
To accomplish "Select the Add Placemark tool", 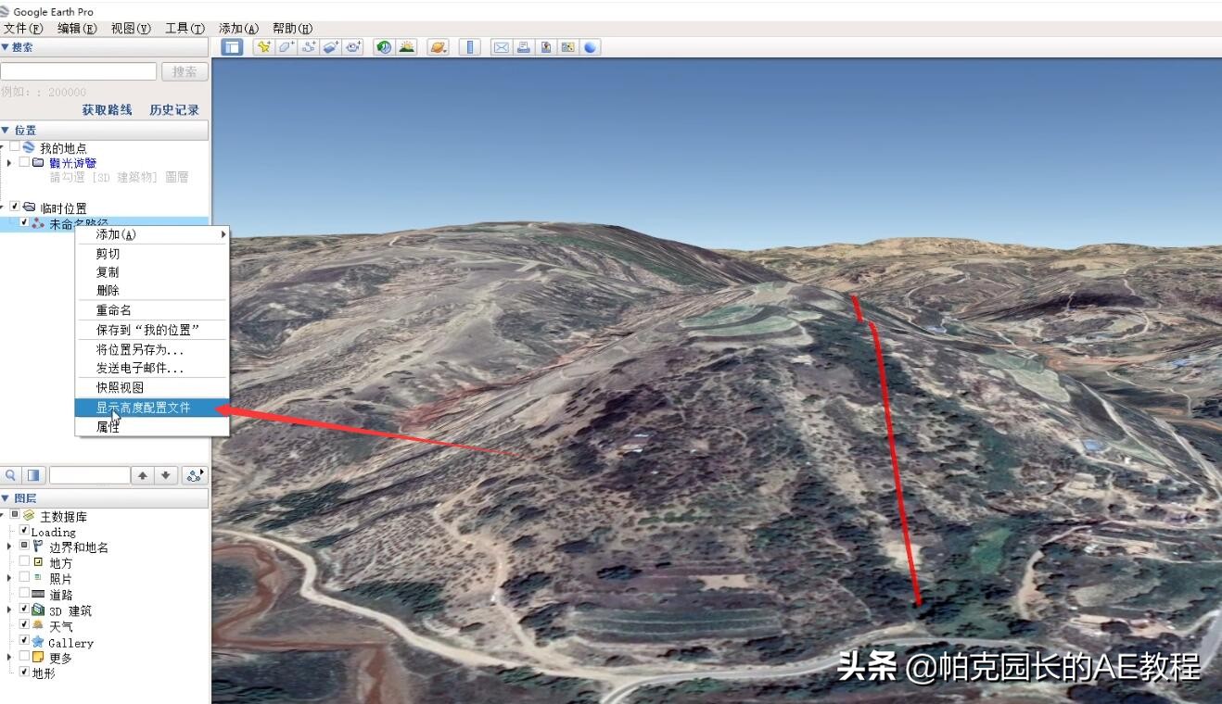I will [263, 46].
